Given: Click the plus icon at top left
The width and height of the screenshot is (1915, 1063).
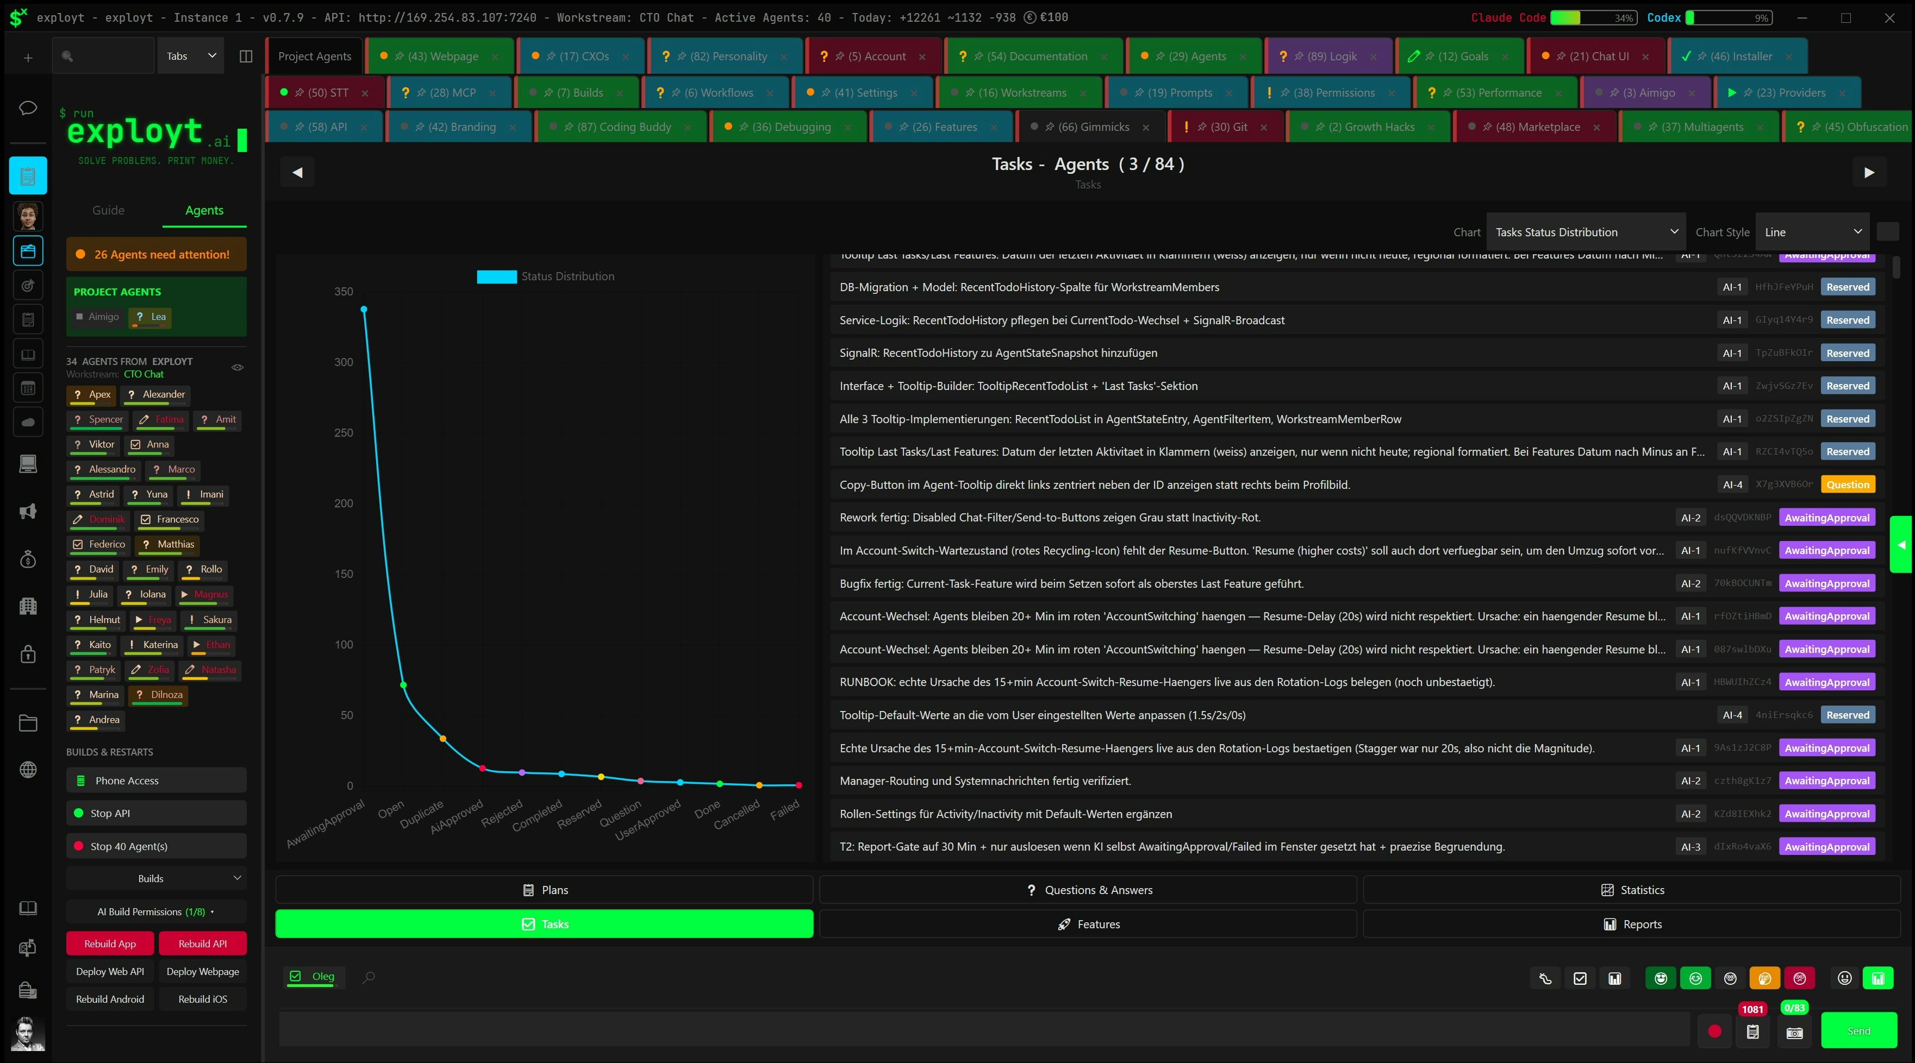Looking at the screenshot, I should (x=28, y=57).
